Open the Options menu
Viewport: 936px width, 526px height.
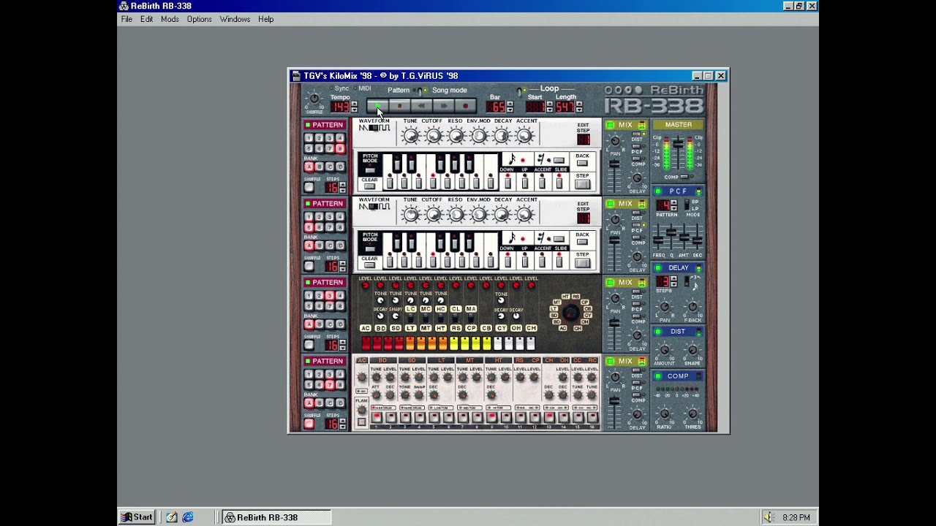coord(199,20)
